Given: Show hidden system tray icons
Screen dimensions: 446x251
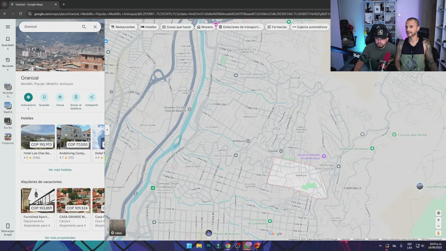Looking at the screenshot, I should coord(380,246).
